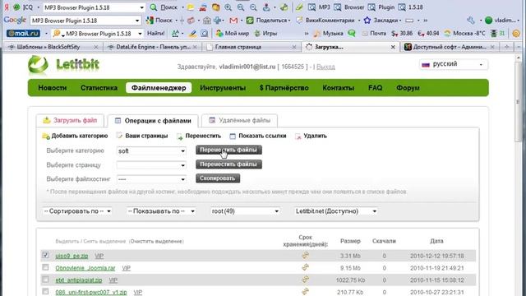526x296 pixels.
Task: Open Игры in the Mail.ru toolbar
Action: coord(265,34)
